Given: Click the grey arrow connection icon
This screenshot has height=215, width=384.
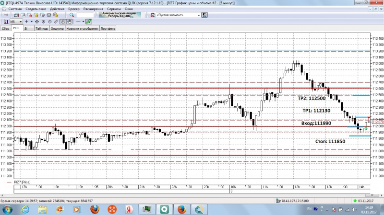Looking at the screenshot, I should pos(6,15).
